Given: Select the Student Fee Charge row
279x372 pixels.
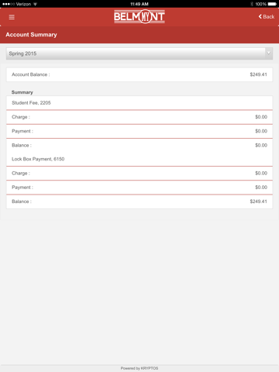Looking at the screenshot, I should pyautogui.click(x=139, y=117).
